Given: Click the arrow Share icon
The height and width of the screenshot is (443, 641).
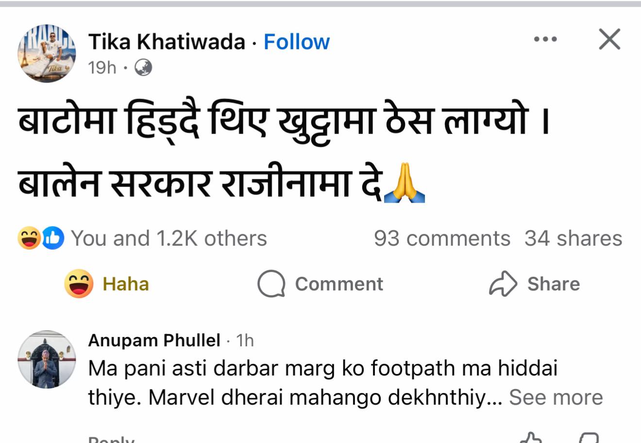Looking at the screenshot, I should (x=503, y=284).
